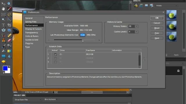Select the Crop tool

(x=9, y=25)
